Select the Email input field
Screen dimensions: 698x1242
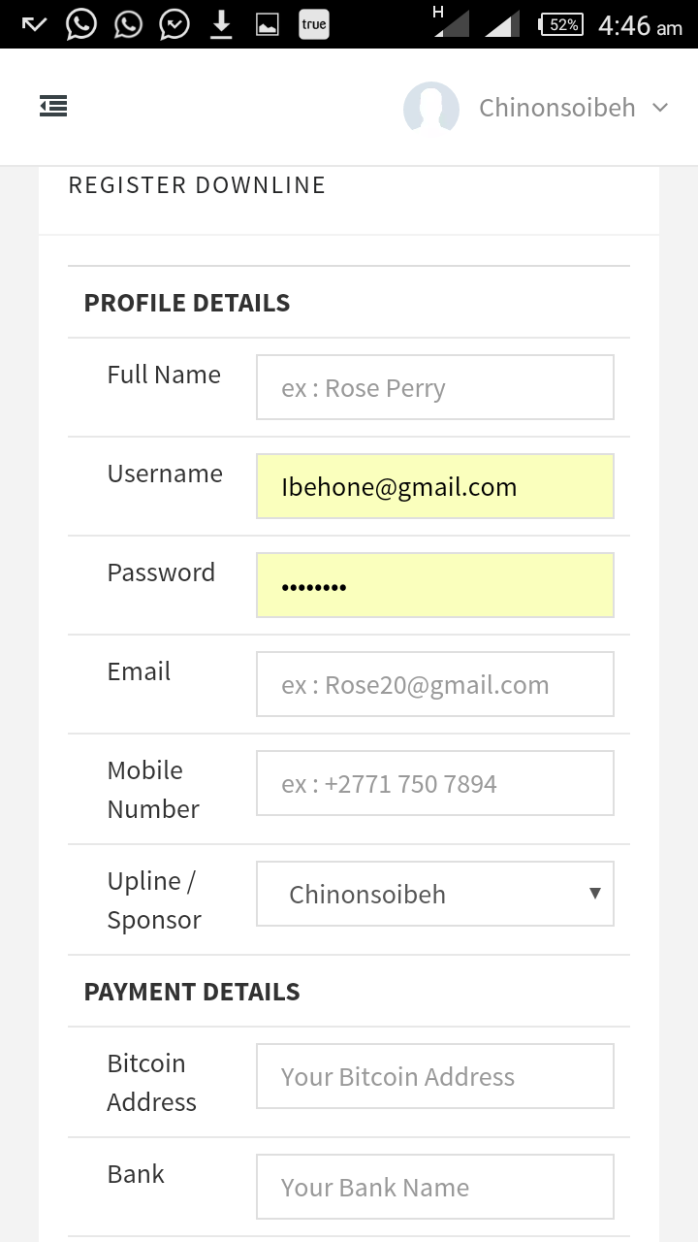tap(434, 684)
